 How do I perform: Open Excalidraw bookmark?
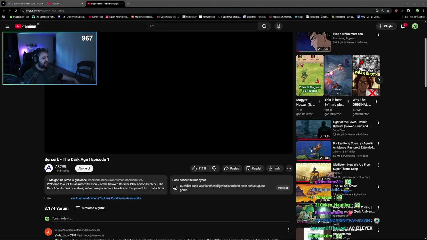255,17
